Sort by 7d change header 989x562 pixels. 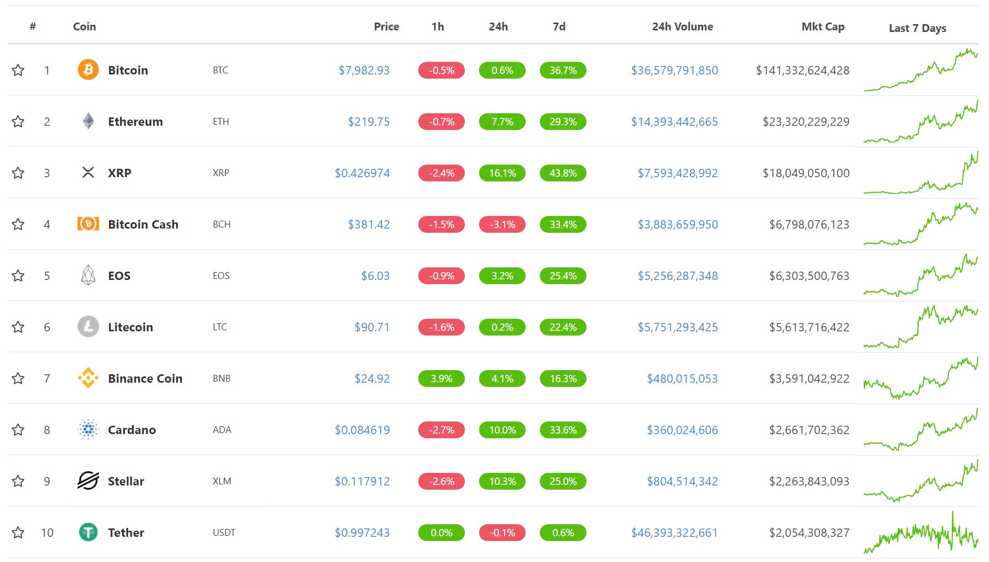559,26
